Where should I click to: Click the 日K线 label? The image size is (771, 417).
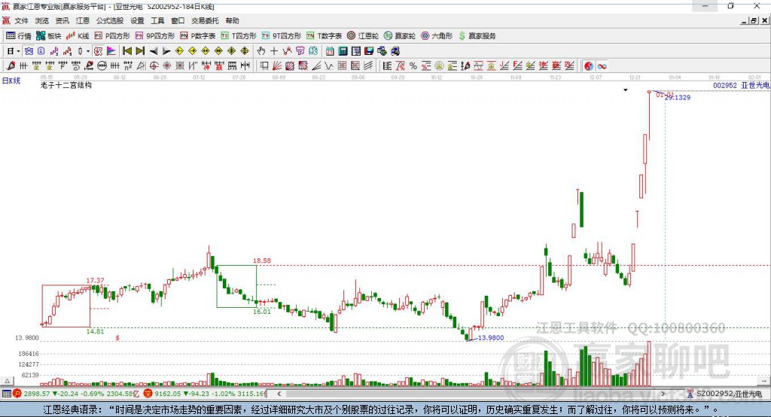(x=11, y=81)
